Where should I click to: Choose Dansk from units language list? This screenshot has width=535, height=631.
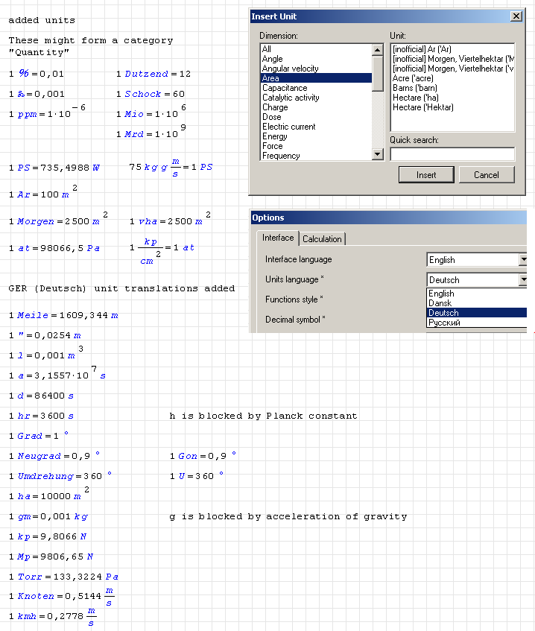441,303
